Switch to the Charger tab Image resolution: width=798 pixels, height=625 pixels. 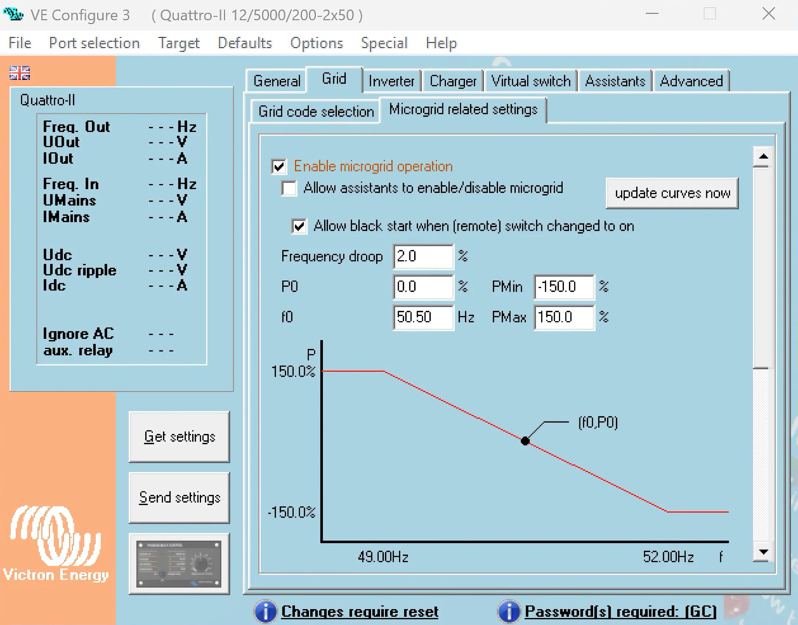coord(453,81)
